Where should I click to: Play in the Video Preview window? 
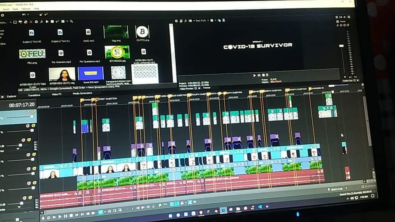pyautogui.click(x=254, y=75)
